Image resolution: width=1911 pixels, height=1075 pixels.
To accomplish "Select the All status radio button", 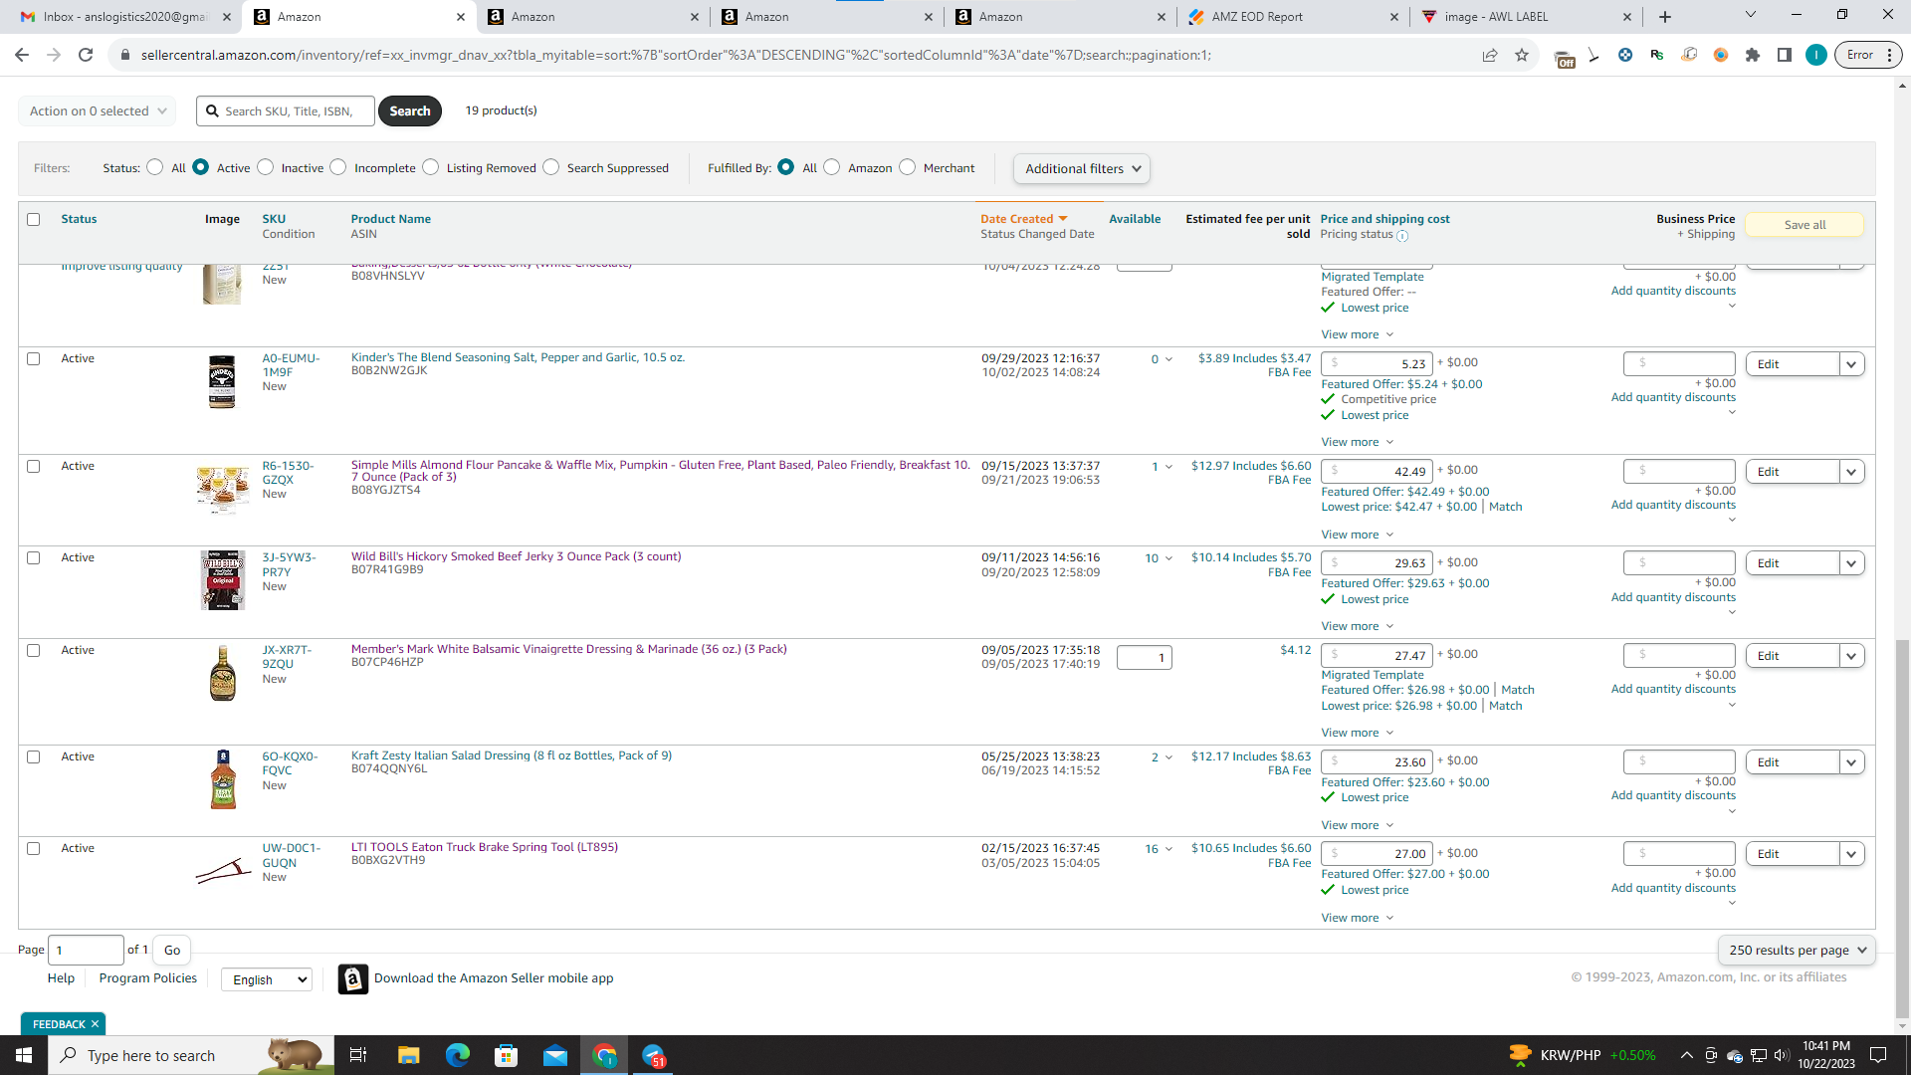I will tap(154, 167).
